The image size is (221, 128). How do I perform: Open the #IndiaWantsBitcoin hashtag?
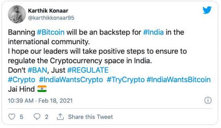coord(179,80)
